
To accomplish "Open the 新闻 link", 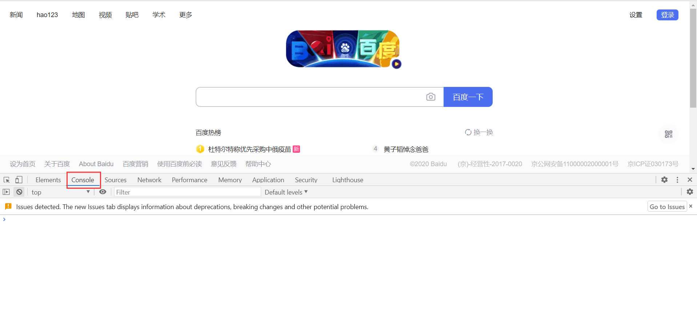I will [16, 15].
